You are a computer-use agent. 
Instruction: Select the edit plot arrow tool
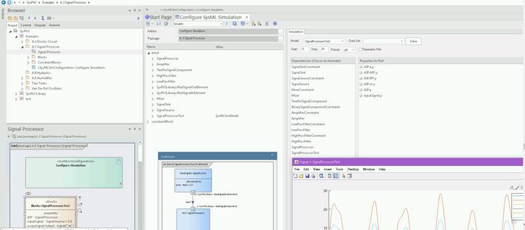[343, 176]
